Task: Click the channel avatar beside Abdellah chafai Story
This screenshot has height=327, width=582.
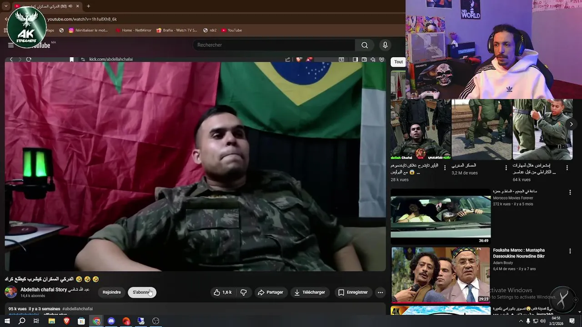Action: [11, 292]
